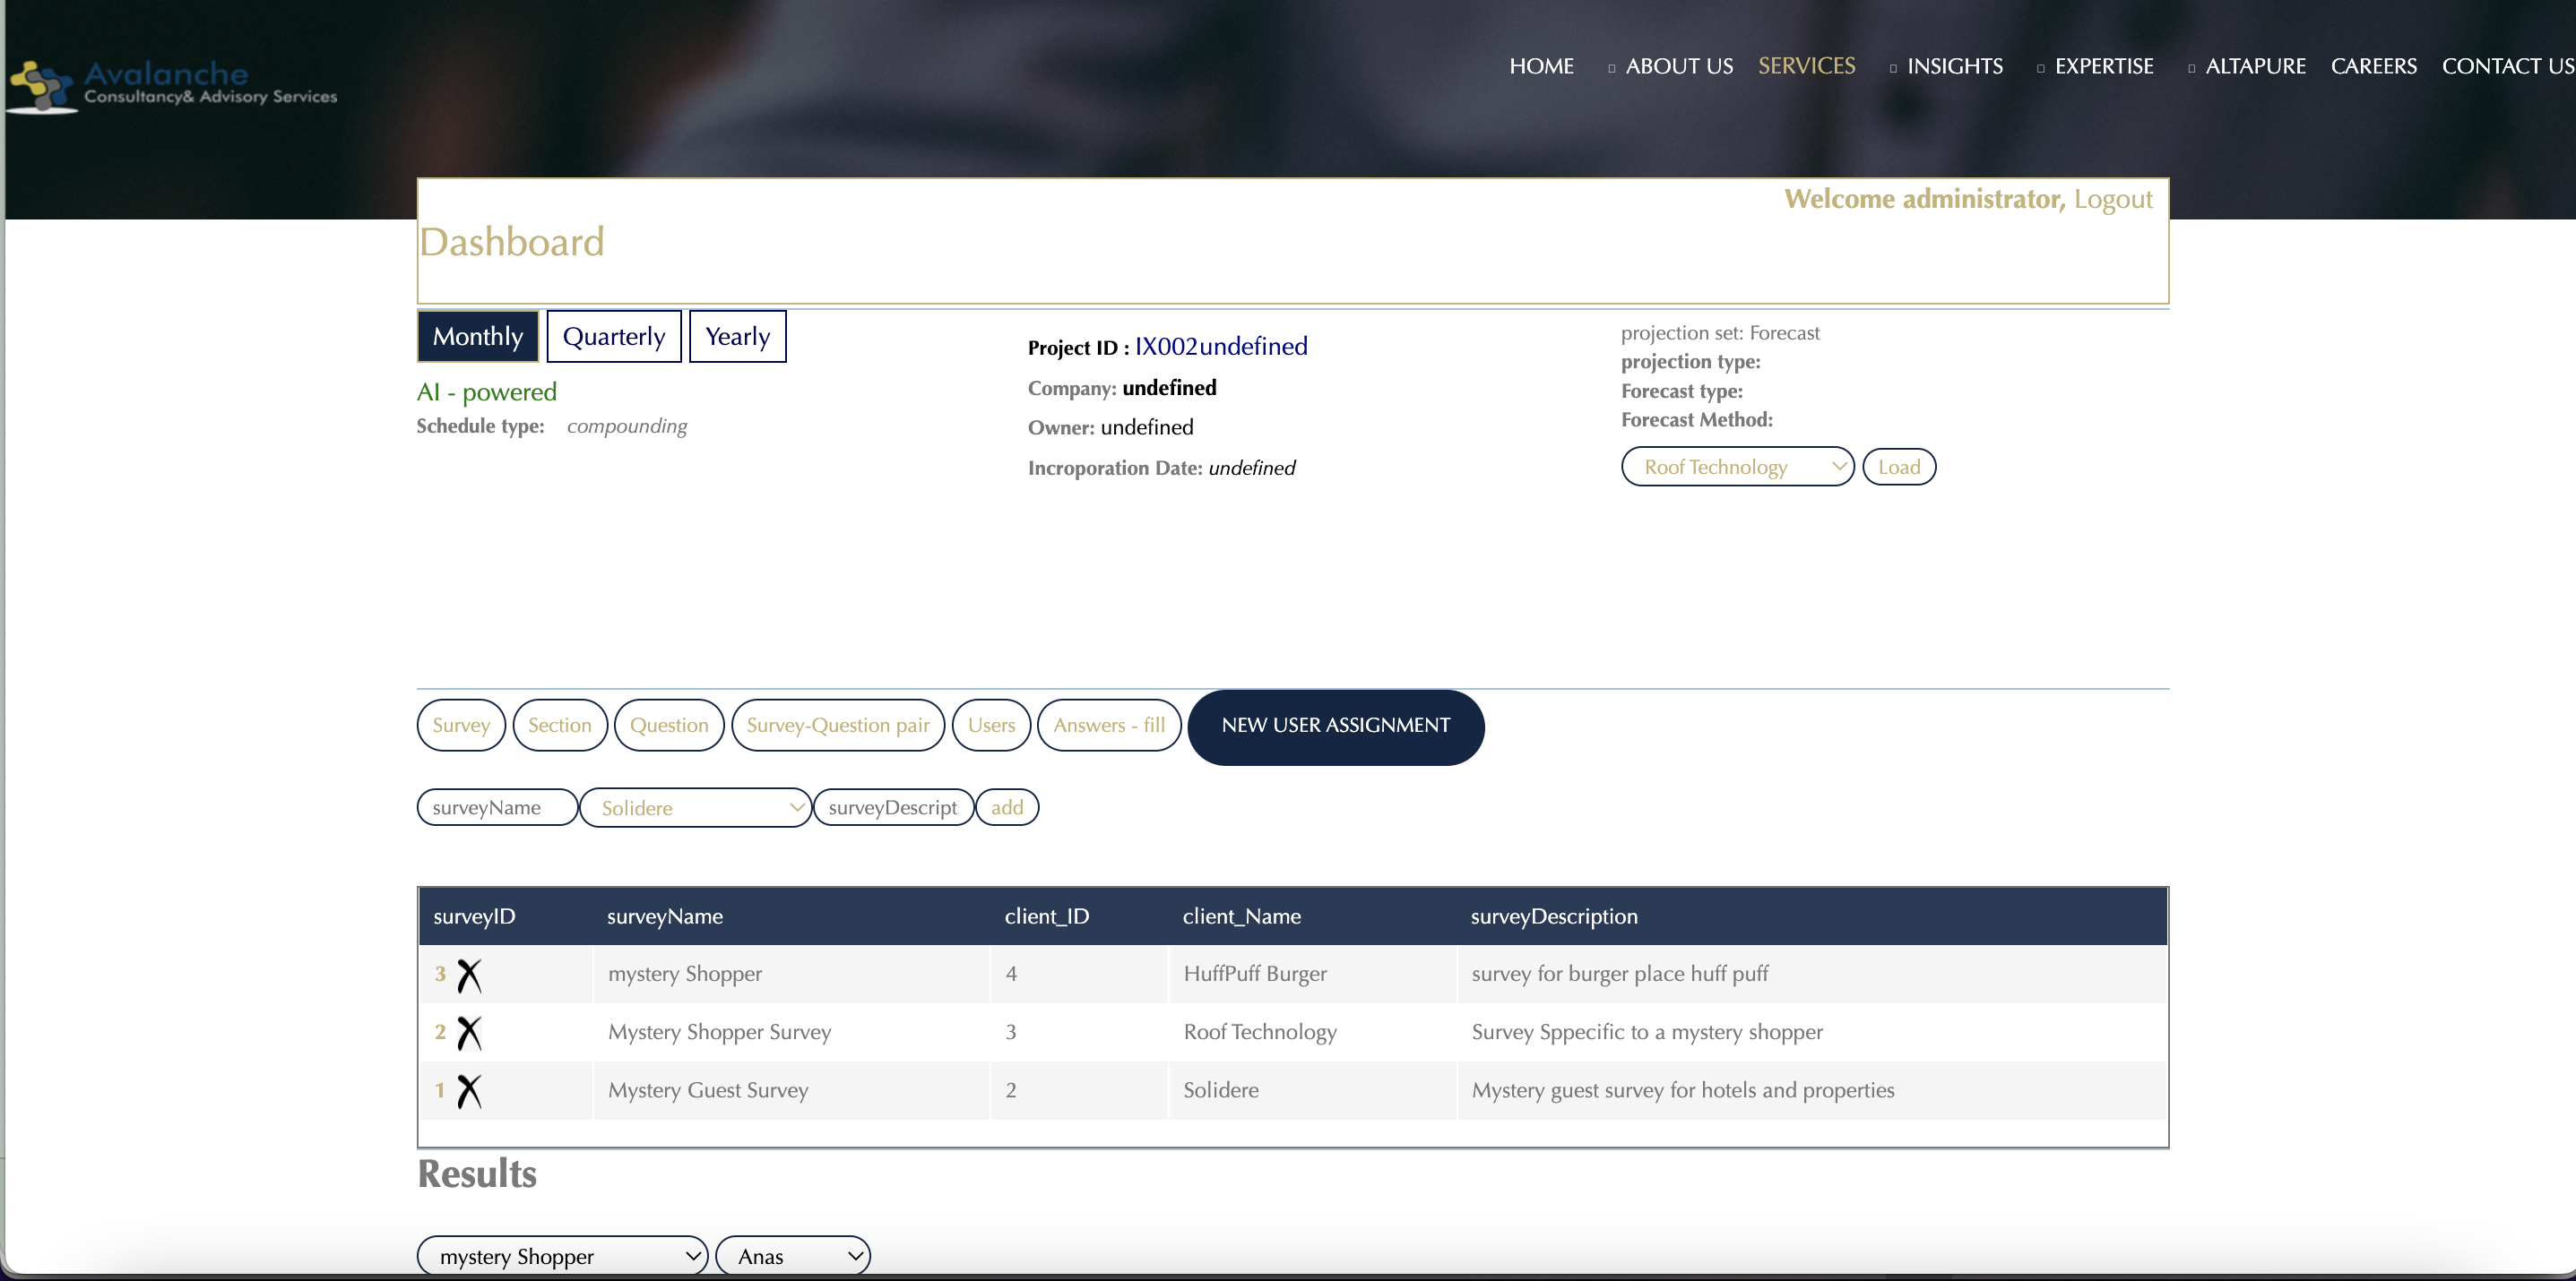Switch to Monthly view
Image resolution: width=2576 pixels, height=1281 pixels.
(477, 337)
